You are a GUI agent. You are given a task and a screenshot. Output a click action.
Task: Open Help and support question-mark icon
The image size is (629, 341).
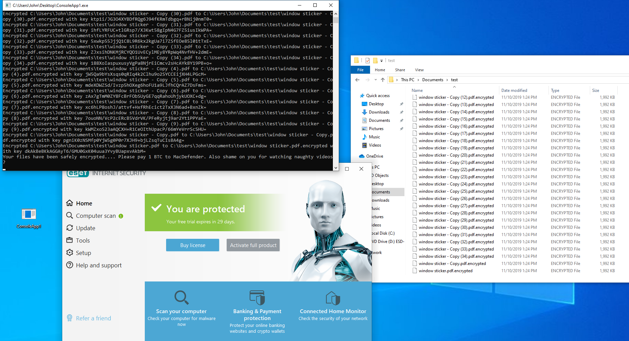pos(69,265)
